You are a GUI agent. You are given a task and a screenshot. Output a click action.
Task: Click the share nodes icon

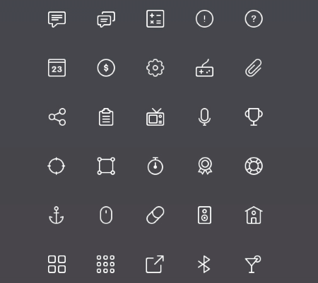pyautogui.click(x=57, y=117)
